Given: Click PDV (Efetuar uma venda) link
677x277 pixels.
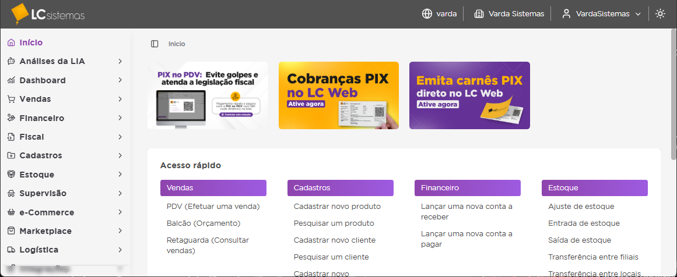Looking at the screenshot, I should tap(213, 207).
